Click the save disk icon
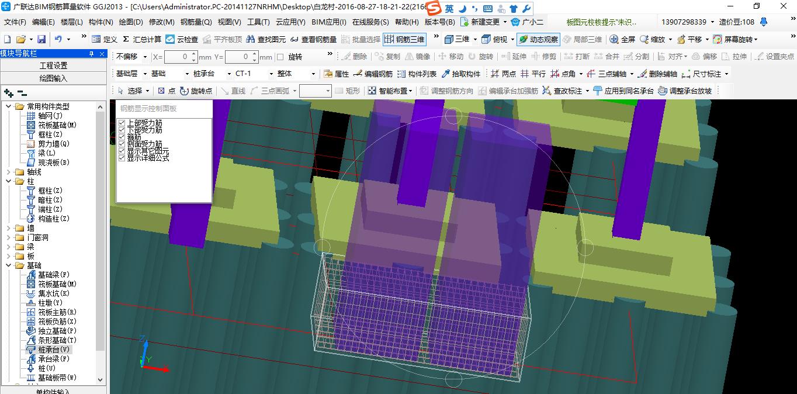This screenshot has height=394, width=797. click(x=41, y=39)
